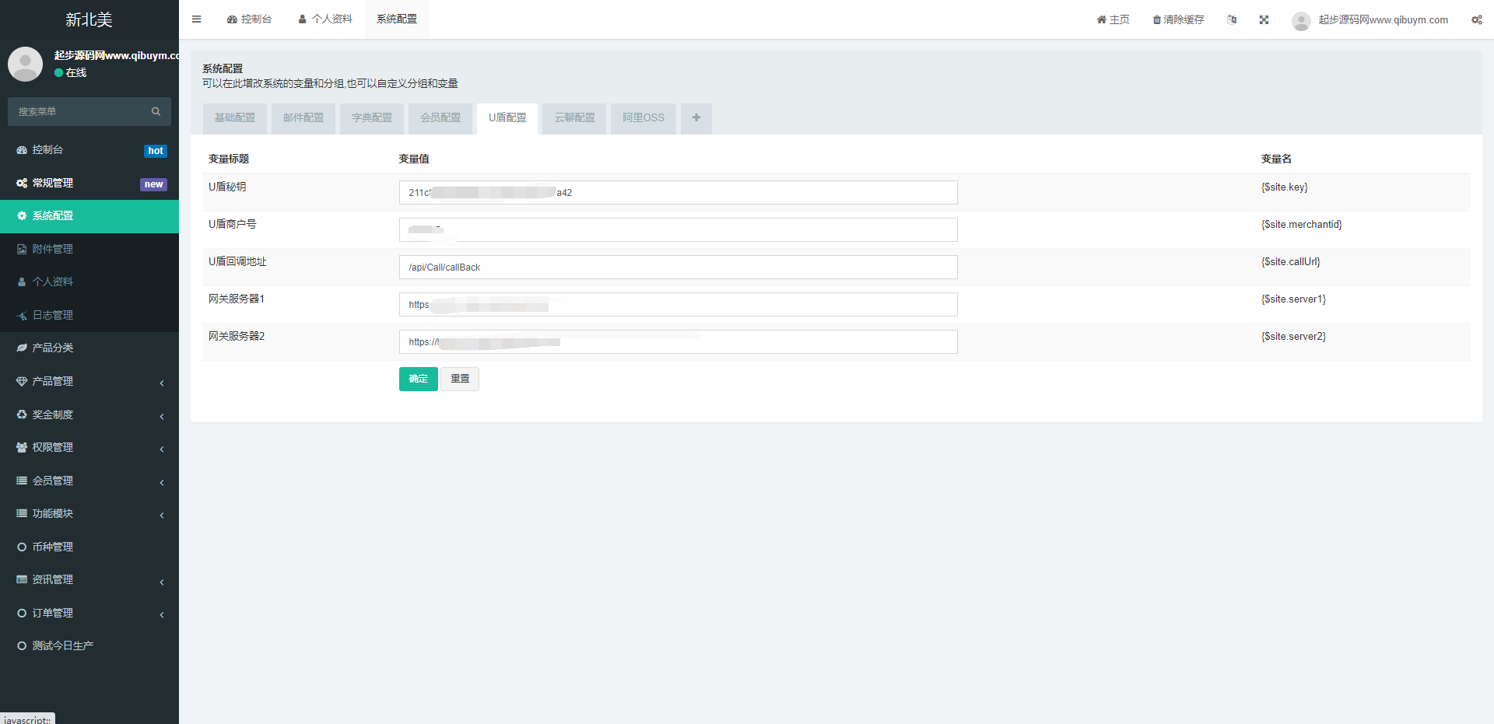Image resolution: width=1494 pixels, height=724 pixels.
Task: Select the U盾配置 tab
Action: pos(507,118)
